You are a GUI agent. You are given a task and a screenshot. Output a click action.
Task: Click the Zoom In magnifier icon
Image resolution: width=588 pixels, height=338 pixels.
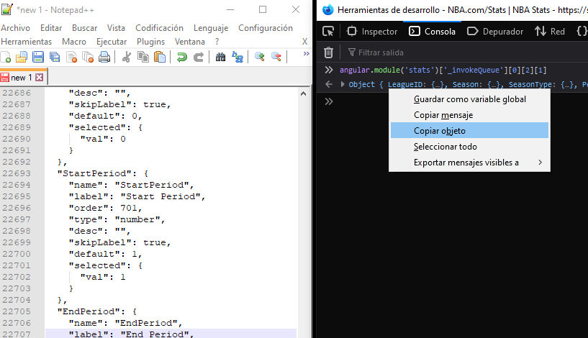click(x=260, y=57)
